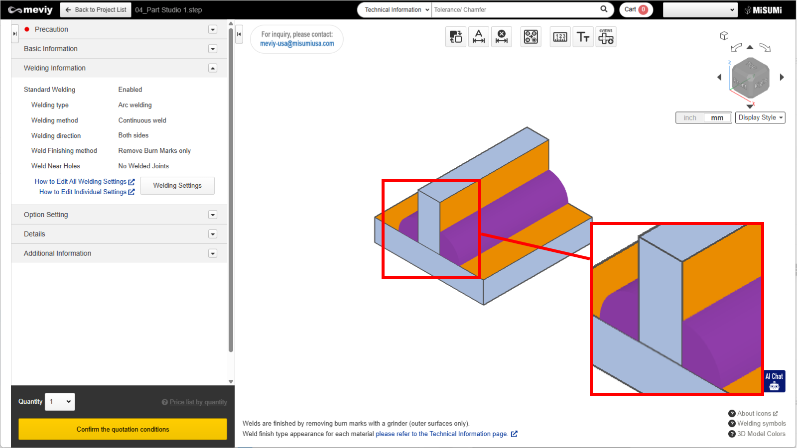Expand the Option Setting section

213,215
